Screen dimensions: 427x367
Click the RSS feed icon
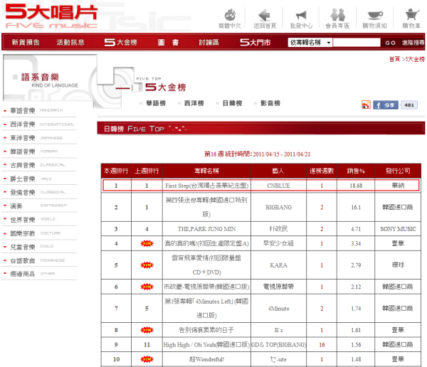click(366, 105)
